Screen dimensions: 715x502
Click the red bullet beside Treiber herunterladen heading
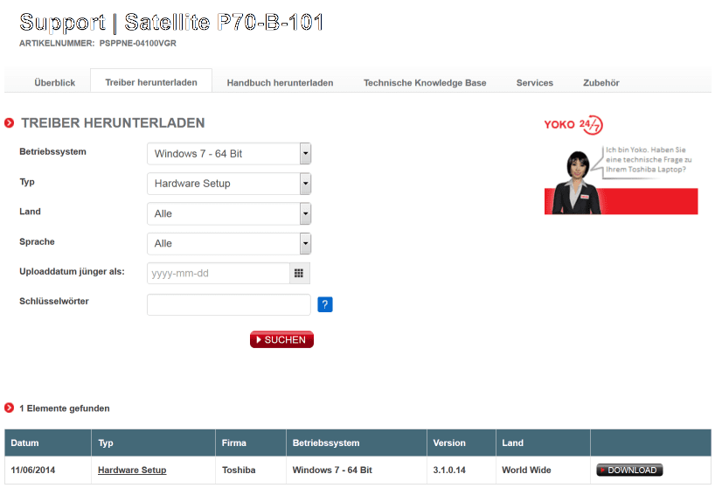pyautogui.click(x=9, y=122)
